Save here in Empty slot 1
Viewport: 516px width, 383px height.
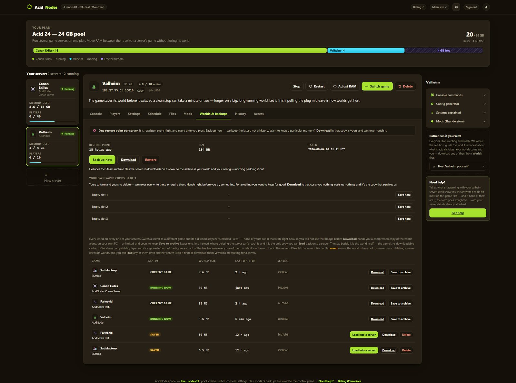click(404, 195)
